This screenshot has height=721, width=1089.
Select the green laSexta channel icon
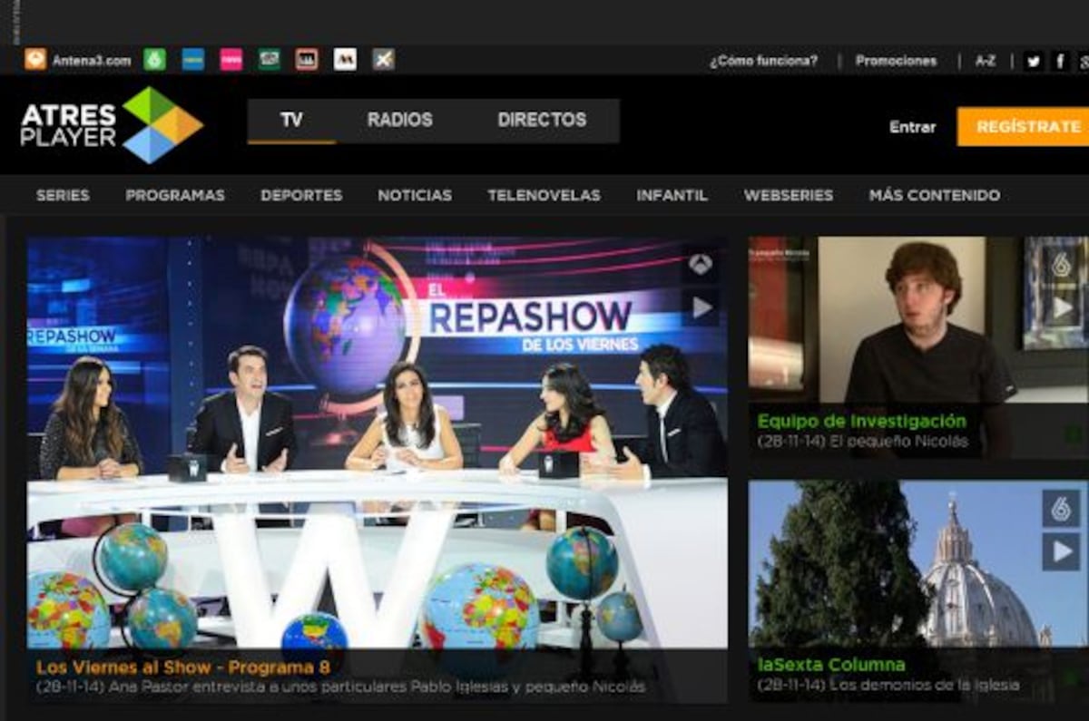[x=156, y=60]
